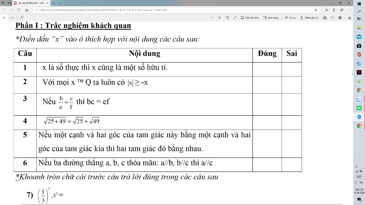Click the Save As icon in the PDF toolbar

point(340,18)
